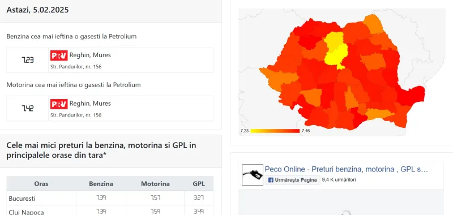
Task: Click the Bucuresti GPL price 3.27
Action: pyautogui.click(x=199, y=198)
